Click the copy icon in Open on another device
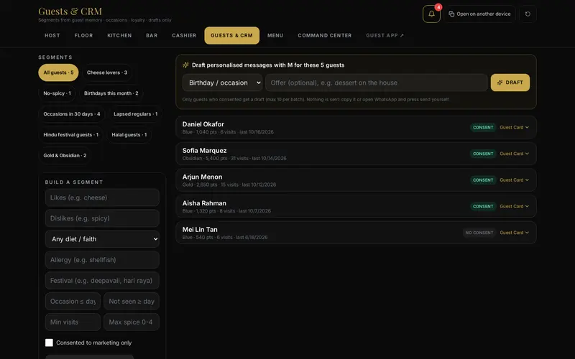Viewport: 575px width, 359px height. point(451,14)
